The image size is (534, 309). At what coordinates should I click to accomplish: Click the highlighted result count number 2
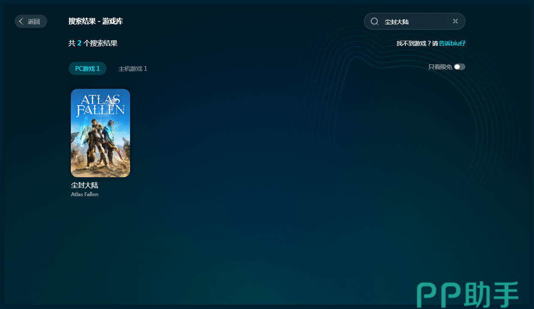[79, 43]
